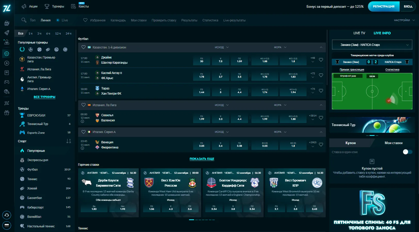Image resolution: width=419 pixels, height=232 pixels.
Task: Select the 6ч time filter
Action: click(x=48, y=34)
